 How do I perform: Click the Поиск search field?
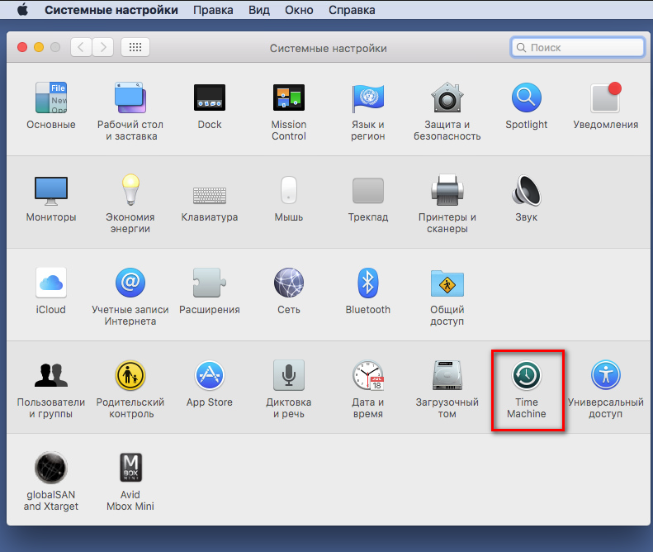578,47
